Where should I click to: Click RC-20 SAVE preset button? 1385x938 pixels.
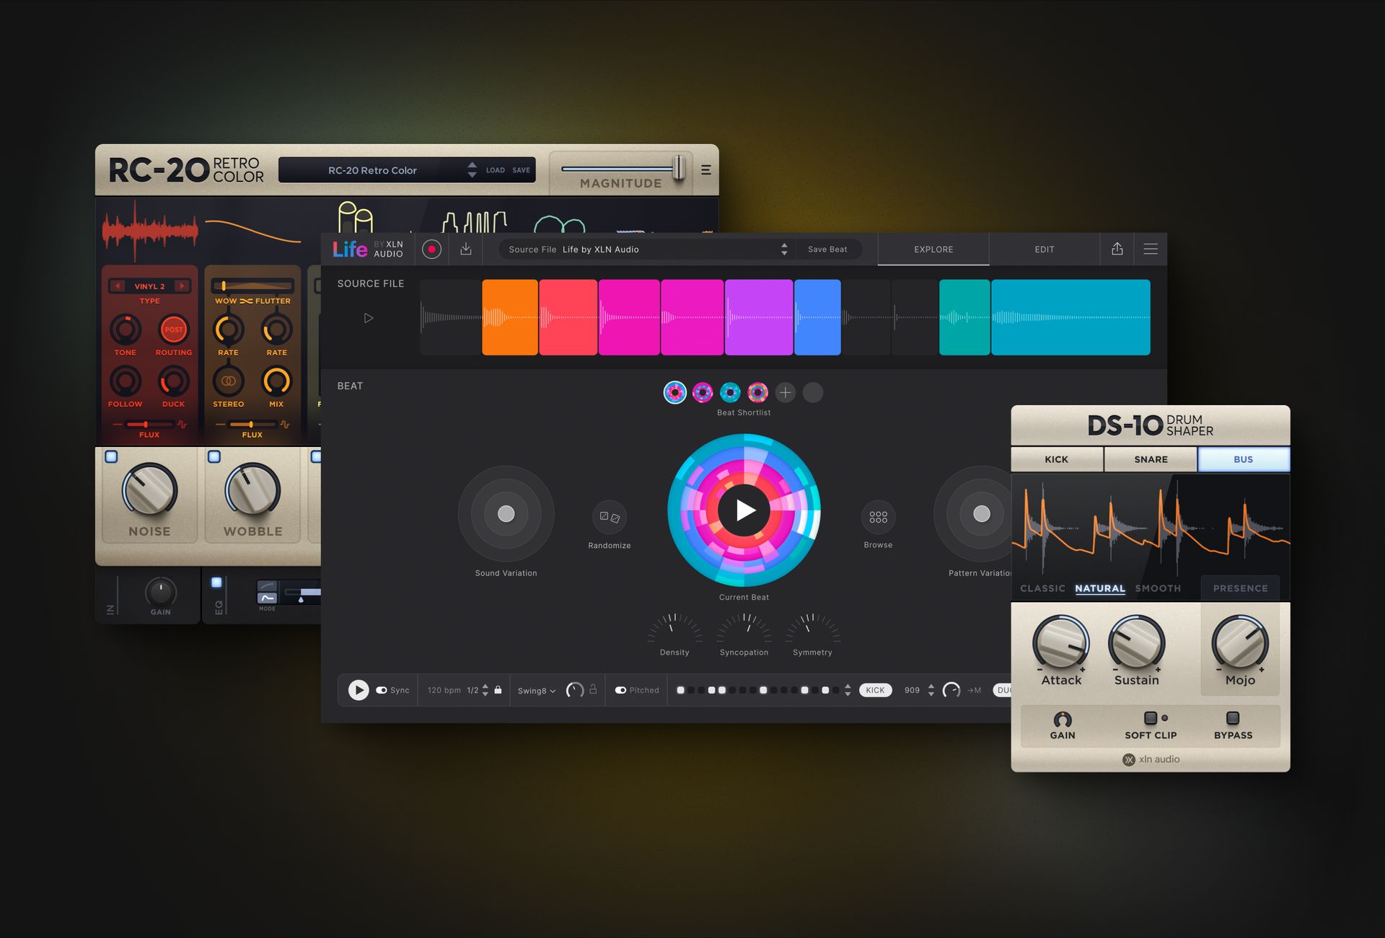521,170
